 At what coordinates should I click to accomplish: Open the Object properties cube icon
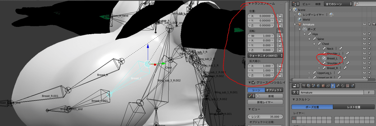tap(323, 86)
